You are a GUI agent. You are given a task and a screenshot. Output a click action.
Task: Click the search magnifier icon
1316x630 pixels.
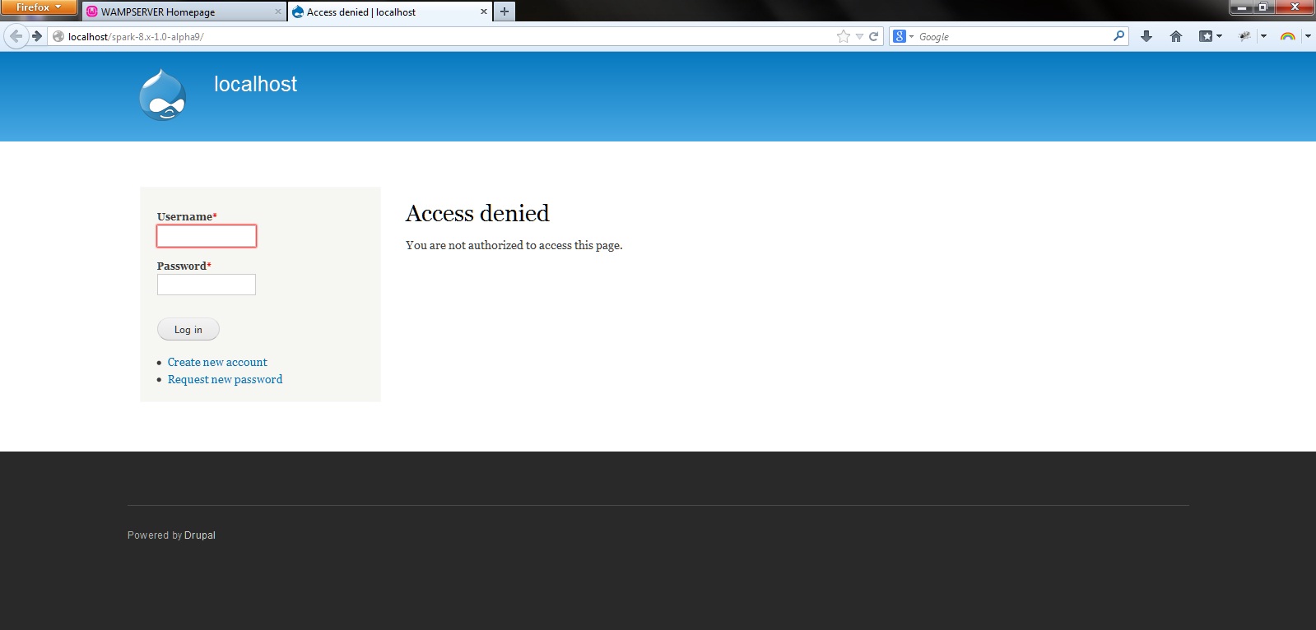[x=1118, y=36]
